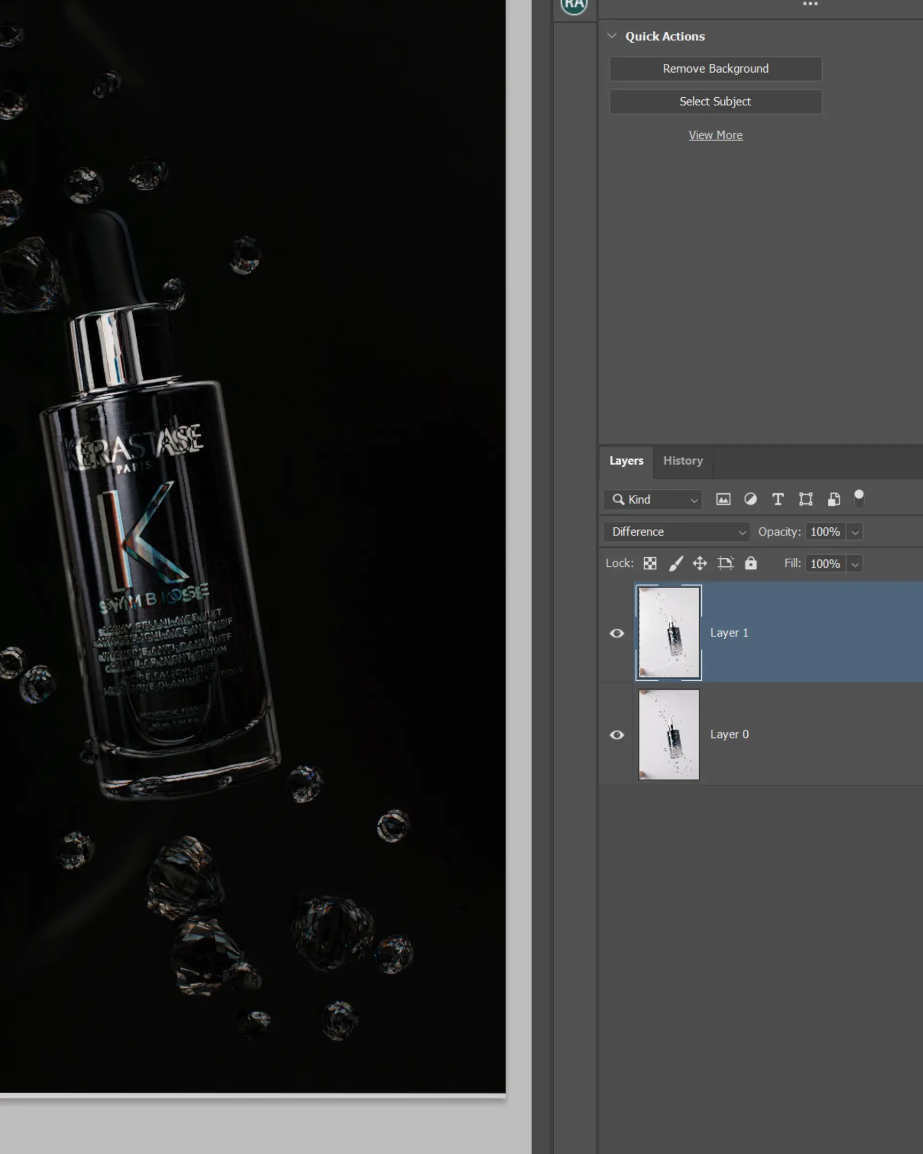Open the blend mode dropdown showing Difference
Viewport: 923px width, 1154px height.
coord(676,532)
